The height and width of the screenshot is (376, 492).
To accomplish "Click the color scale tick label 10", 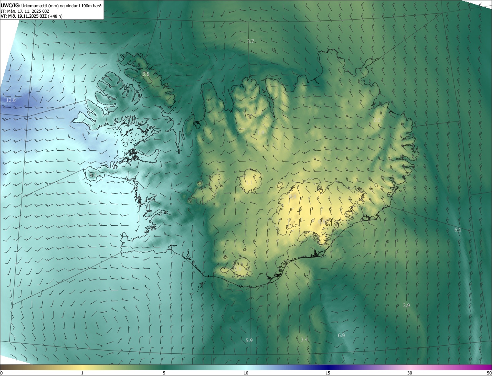I will click(246, 373).
